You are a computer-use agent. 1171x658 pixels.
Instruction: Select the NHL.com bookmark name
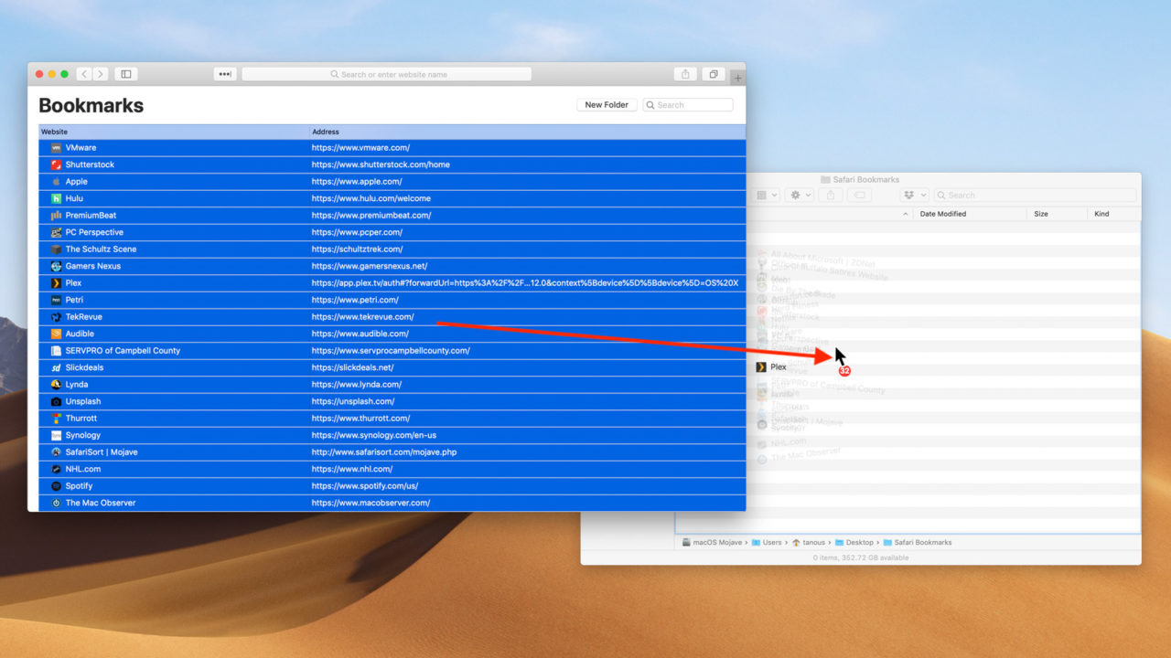pyautogui.click(x=83, y=469)
